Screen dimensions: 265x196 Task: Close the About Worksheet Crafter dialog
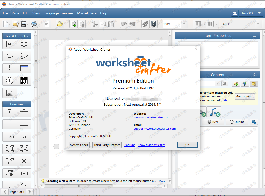[x=196, y=49]
